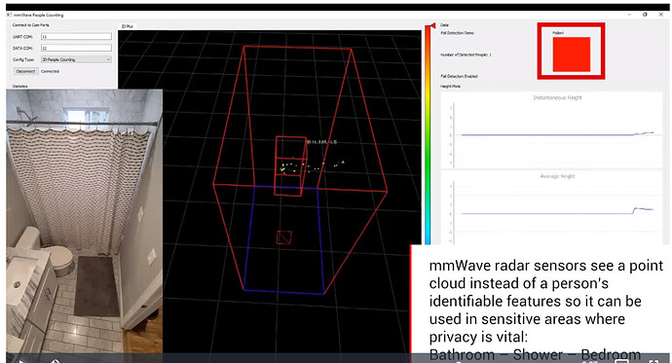Click the Instantaneous Height plot
Image resolution: width=672 pixels, height=363 pixels.
551,130
